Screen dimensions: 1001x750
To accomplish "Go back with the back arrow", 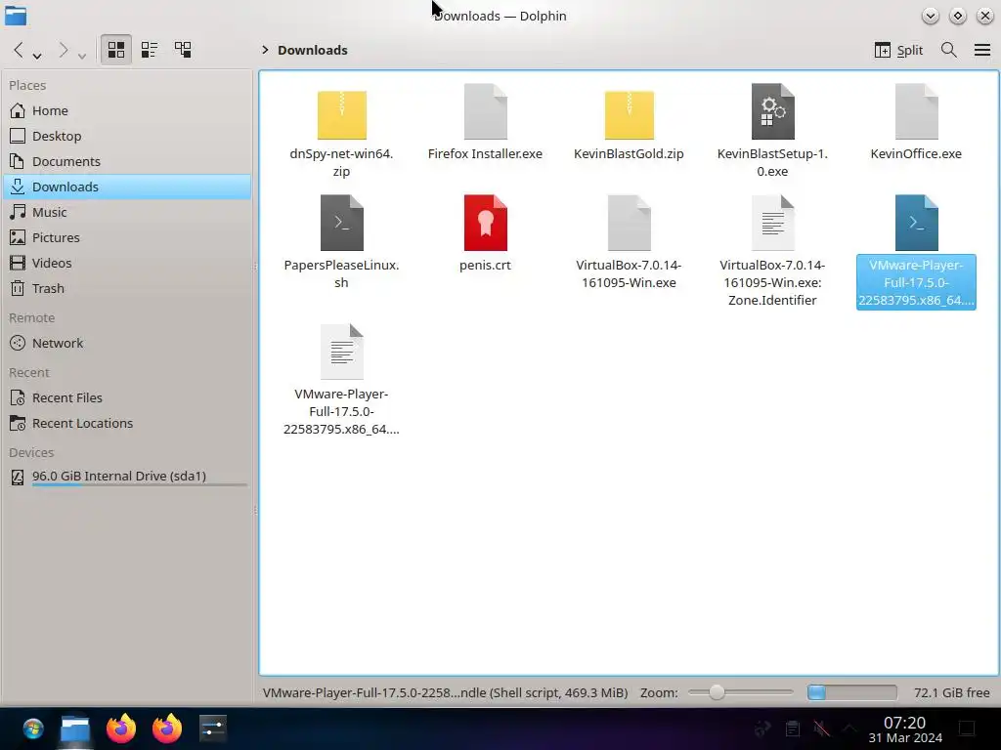I will 19,50.
